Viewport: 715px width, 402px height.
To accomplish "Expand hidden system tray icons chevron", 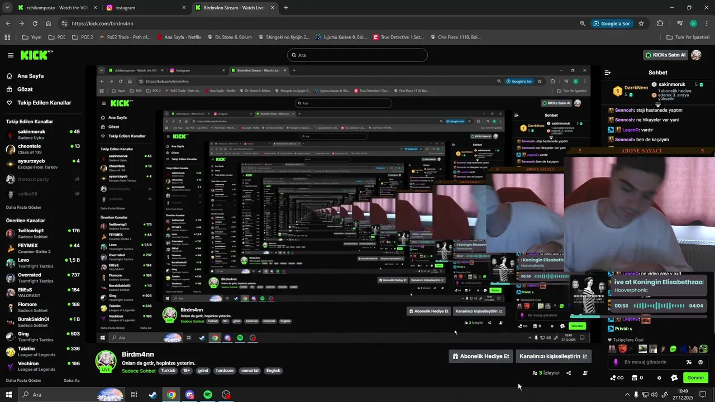I will click(x=627, y=395).
